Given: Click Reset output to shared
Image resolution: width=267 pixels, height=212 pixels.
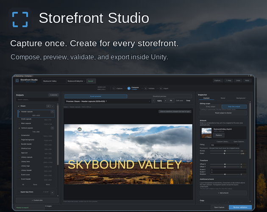Looking at the screenshot, I should click(223, 113).
